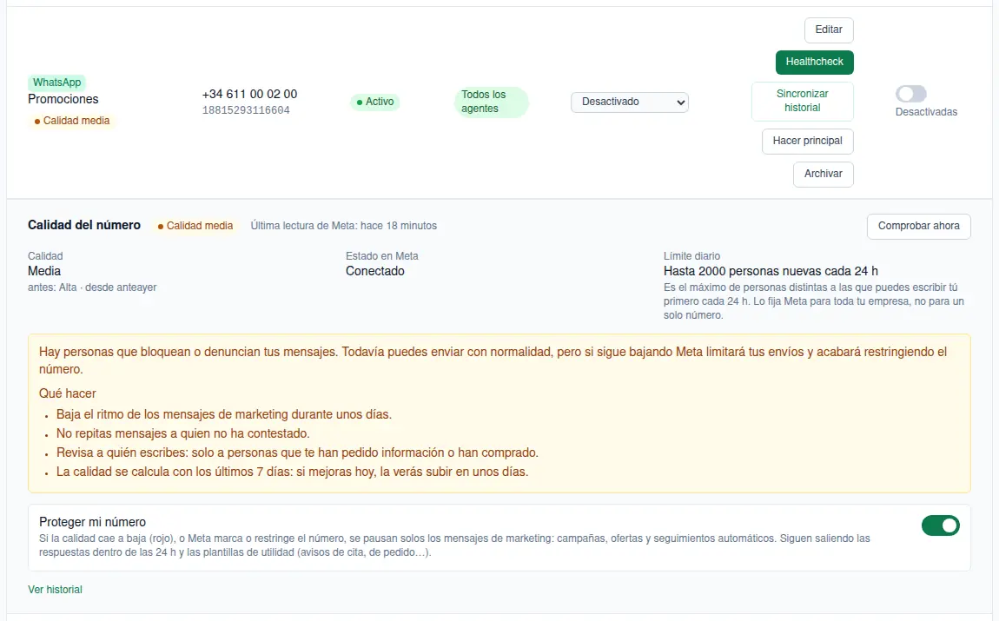Viewport: 999px width, 621px height.
Task: Run the Healthcheck for Promociones
Action: tap(814, 62)
